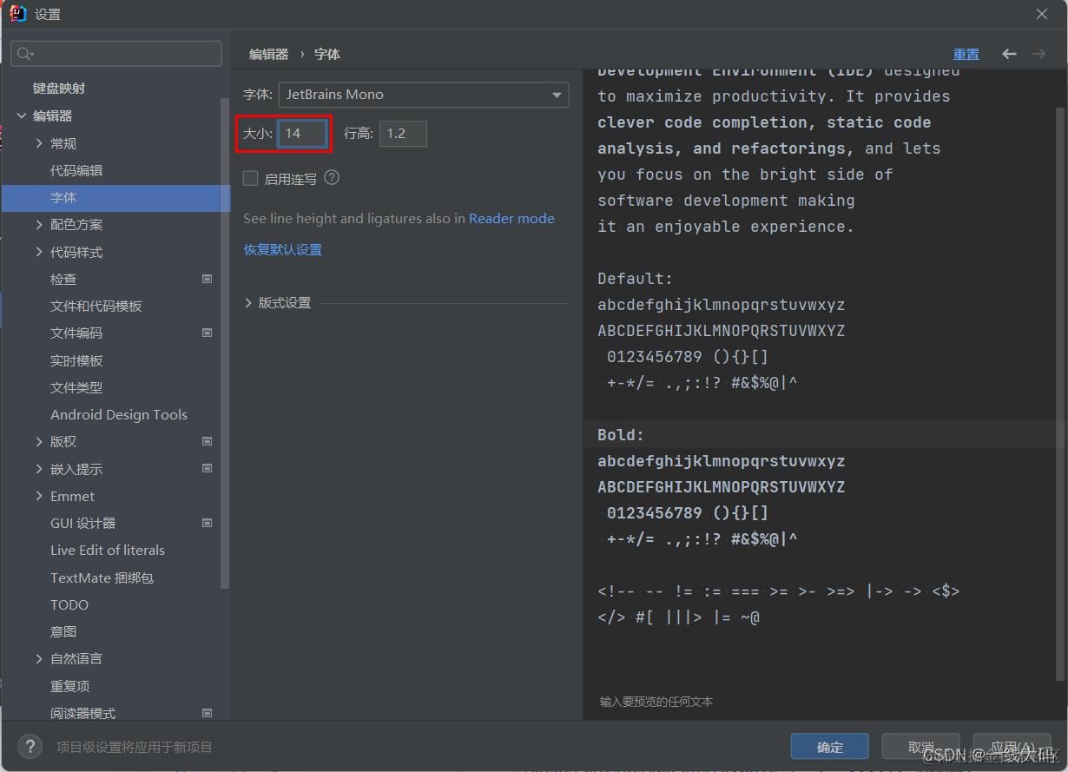The width and height of the screenshot is (1068, 772).
Task: Enable the 启用连写 ligatures checkbox
Action: (251, 178)
